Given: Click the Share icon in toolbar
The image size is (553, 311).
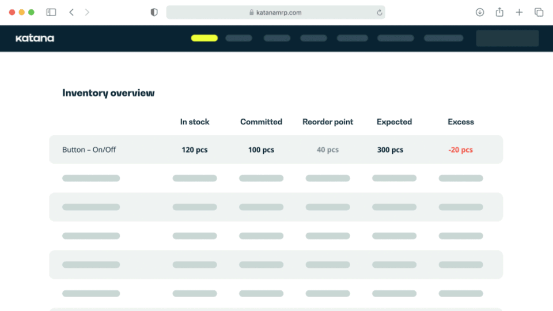Looking at the screenshot, I should pos(499,12).
